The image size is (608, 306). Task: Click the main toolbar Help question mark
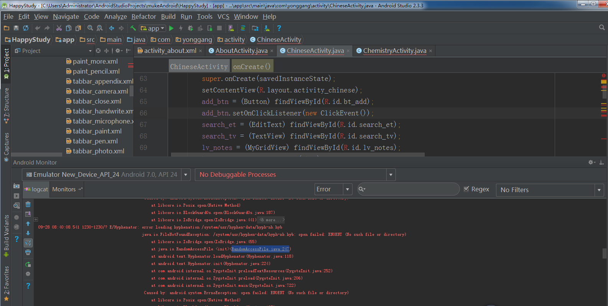[x=279, y=28]
